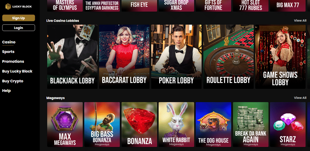The width and height of the screenshot is (310, 151).
Task: Enter the Baccarat Lobby
Action: [x=124, y=56]
